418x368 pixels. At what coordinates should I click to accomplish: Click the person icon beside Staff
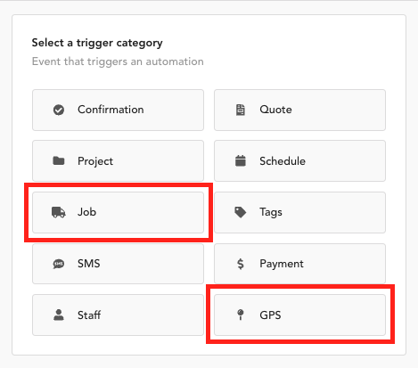click(x=59, y=315)
